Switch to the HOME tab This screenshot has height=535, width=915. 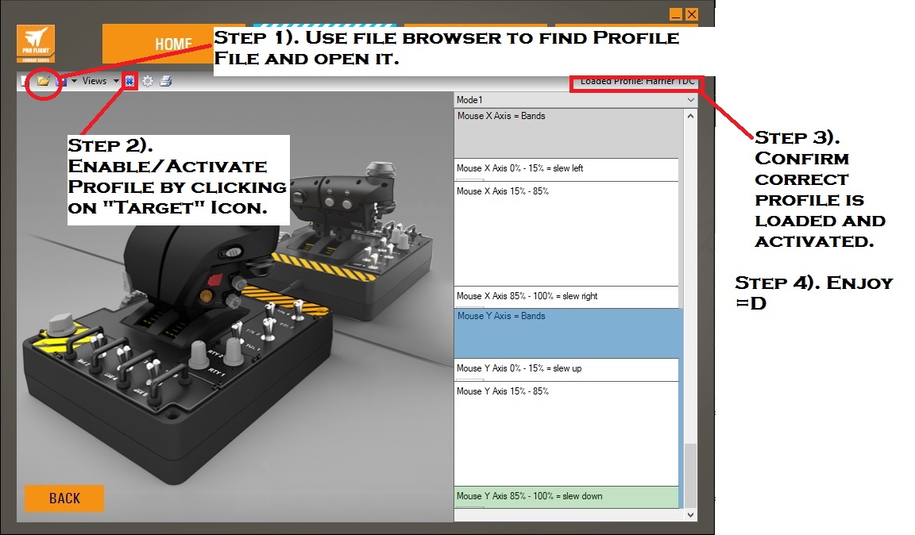coord(173,44)
